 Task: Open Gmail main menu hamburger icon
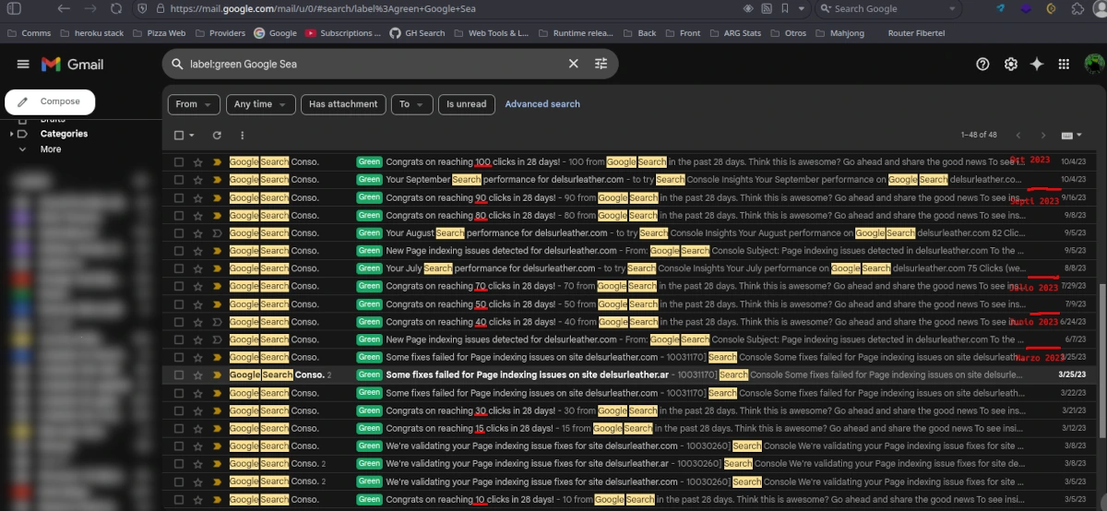point(23,65)
